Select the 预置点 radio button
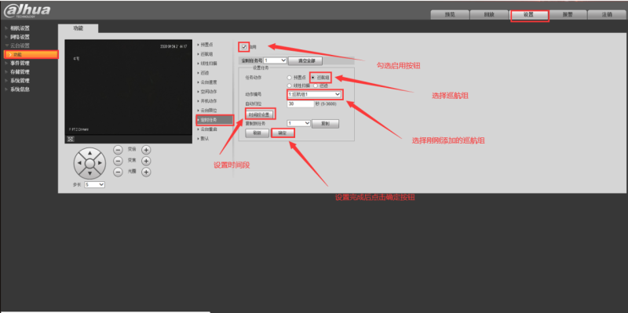This screenshot has height=313, width=628. click(289, 77)
